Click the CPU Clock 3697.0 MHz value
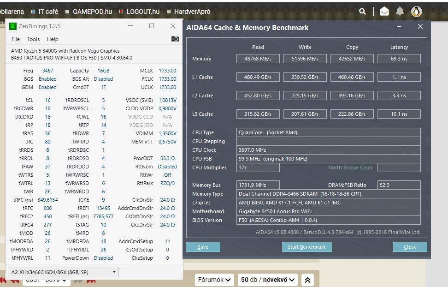Screen dimensions: 448x287 coord(329,150)
